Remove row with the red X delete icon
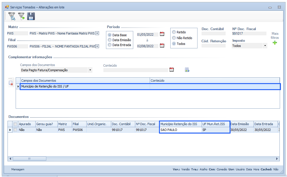The width and height of the screenshot is (287, 177). (x=11, y=83)
